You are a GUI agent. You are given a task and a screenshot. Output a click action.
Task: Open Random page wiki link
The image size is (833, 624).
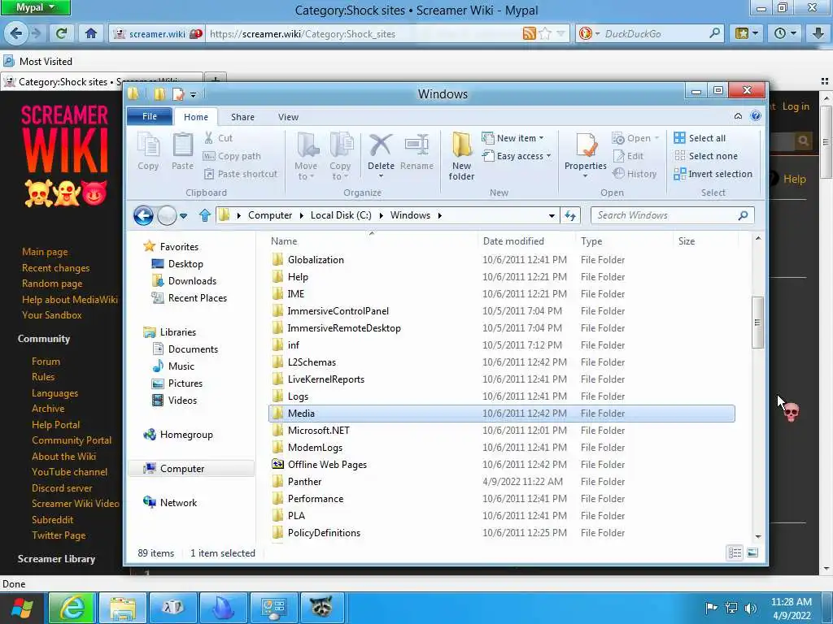click(x=52, y=284)
